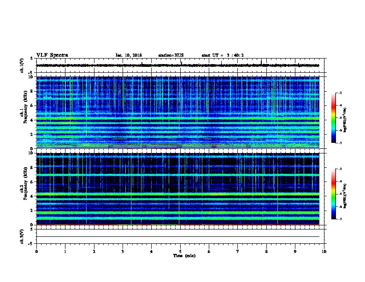Click the date label "Jan. 10, 2018"
The width and height of the screenshot is (365, 282).
(x=129, y=55)
